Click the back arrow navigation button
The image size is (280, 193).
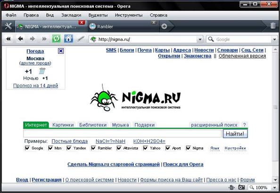pyautogui.click(x=20, y=39)
